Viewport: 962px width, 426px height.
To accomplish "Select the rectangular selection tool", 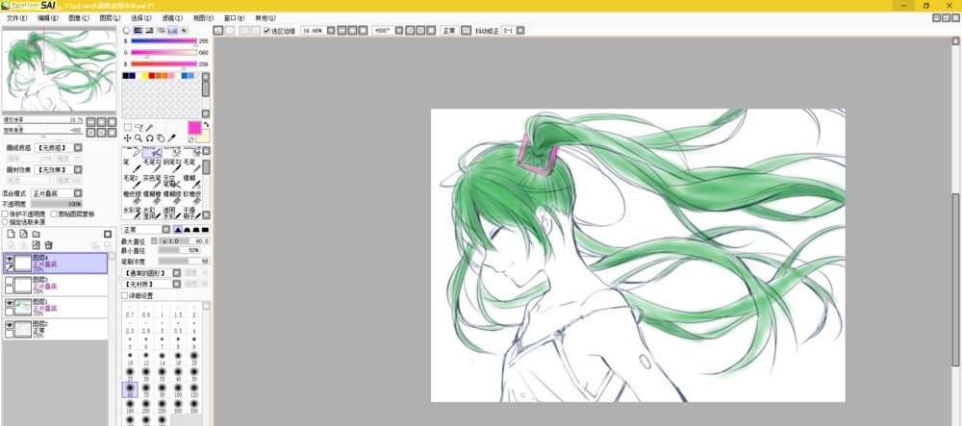I will (127, 128).
